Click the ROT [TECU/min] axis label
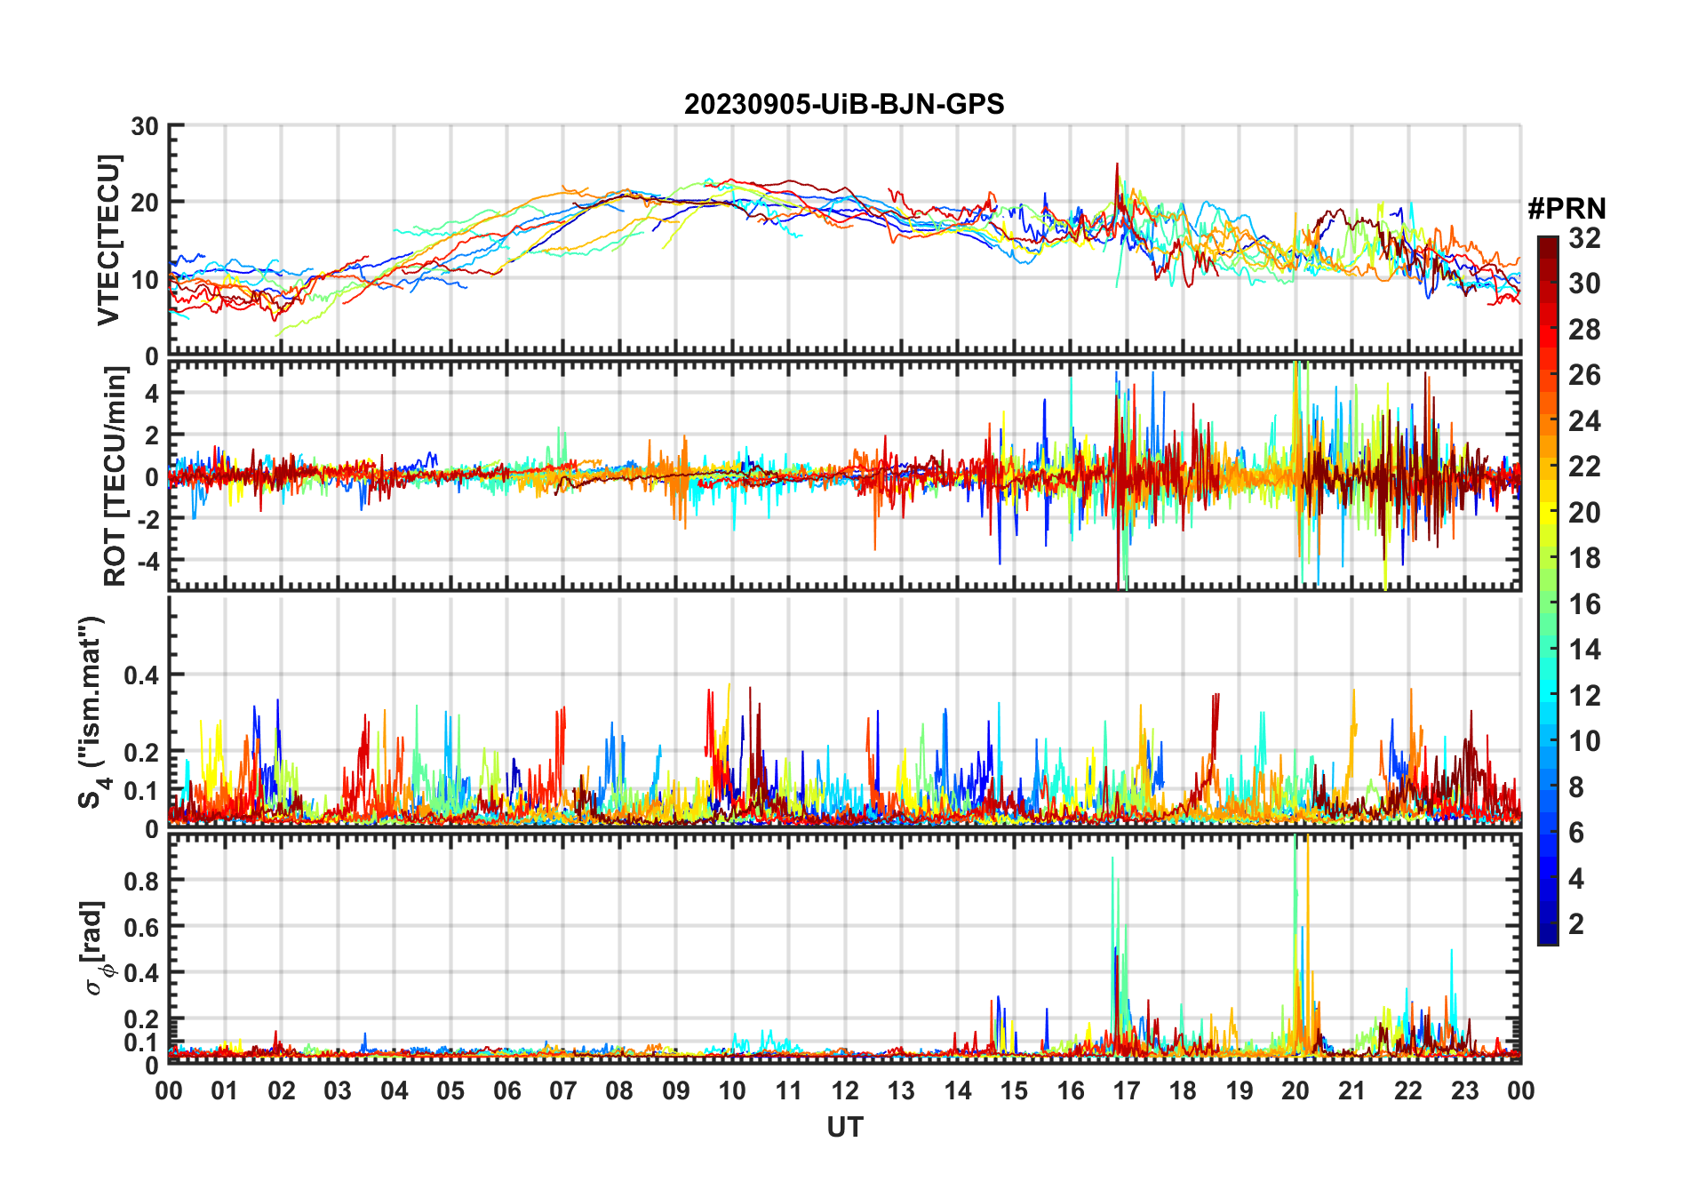The width and height of the screenshot is (1690, 1182). click(x=115, y=476)
